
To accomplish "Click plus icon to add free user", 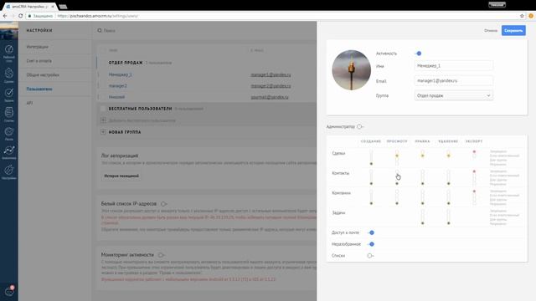I will click(x=103, y=120).
